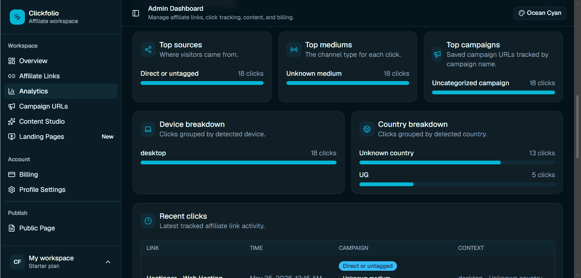Click the Public Page document icon
The width and height of the screenshot is (581, 278).
(12, 228)
